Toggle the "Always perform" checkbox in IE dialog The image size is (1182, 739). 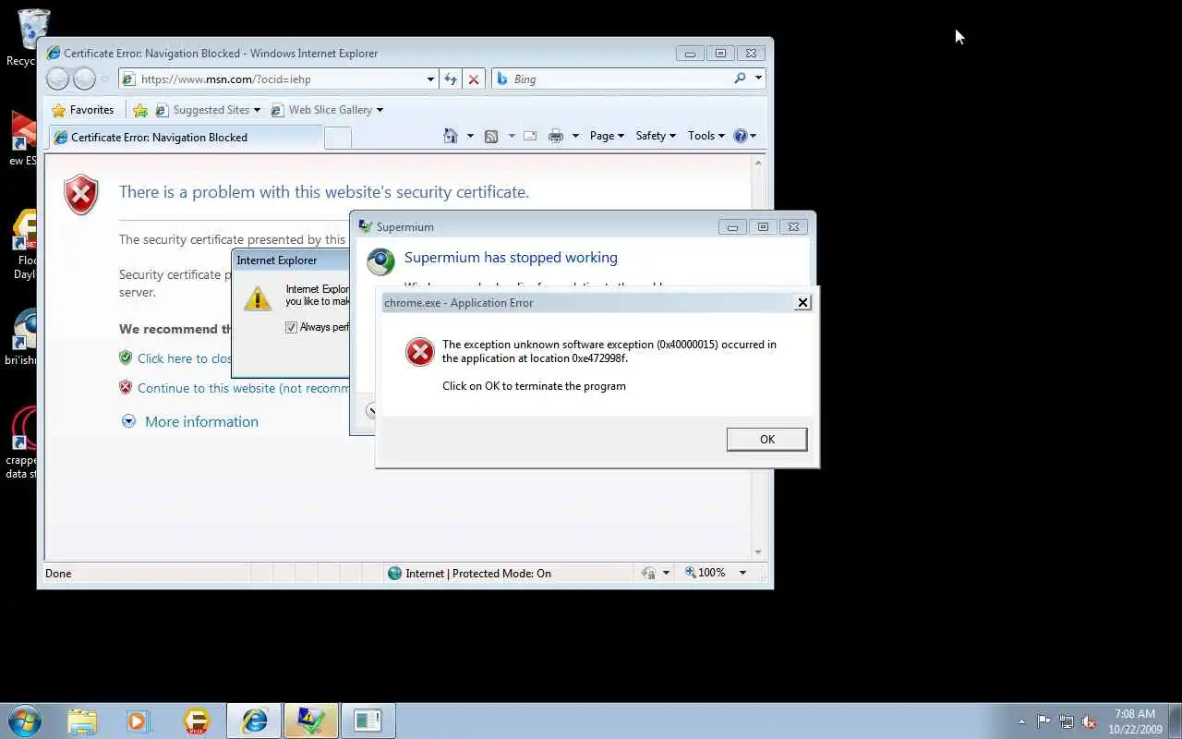pos(291,327)
